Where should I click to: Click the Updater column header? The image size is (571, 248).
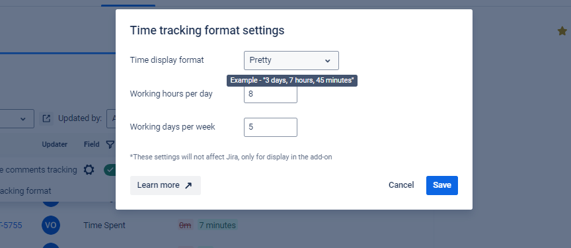[55, 145]
